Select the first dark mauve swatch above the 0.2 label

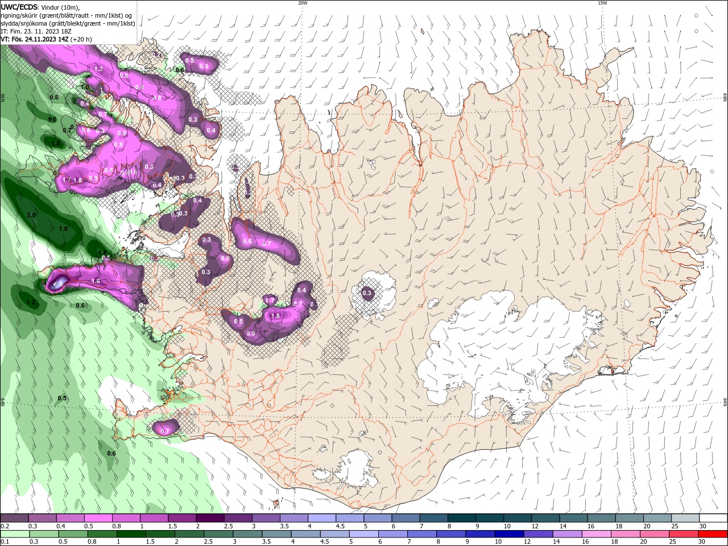pyautogui.click(x=14, y=518)
